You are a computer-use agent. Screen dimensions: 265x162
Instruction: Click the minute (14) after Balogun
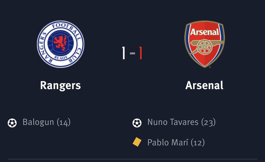[64, 122]
